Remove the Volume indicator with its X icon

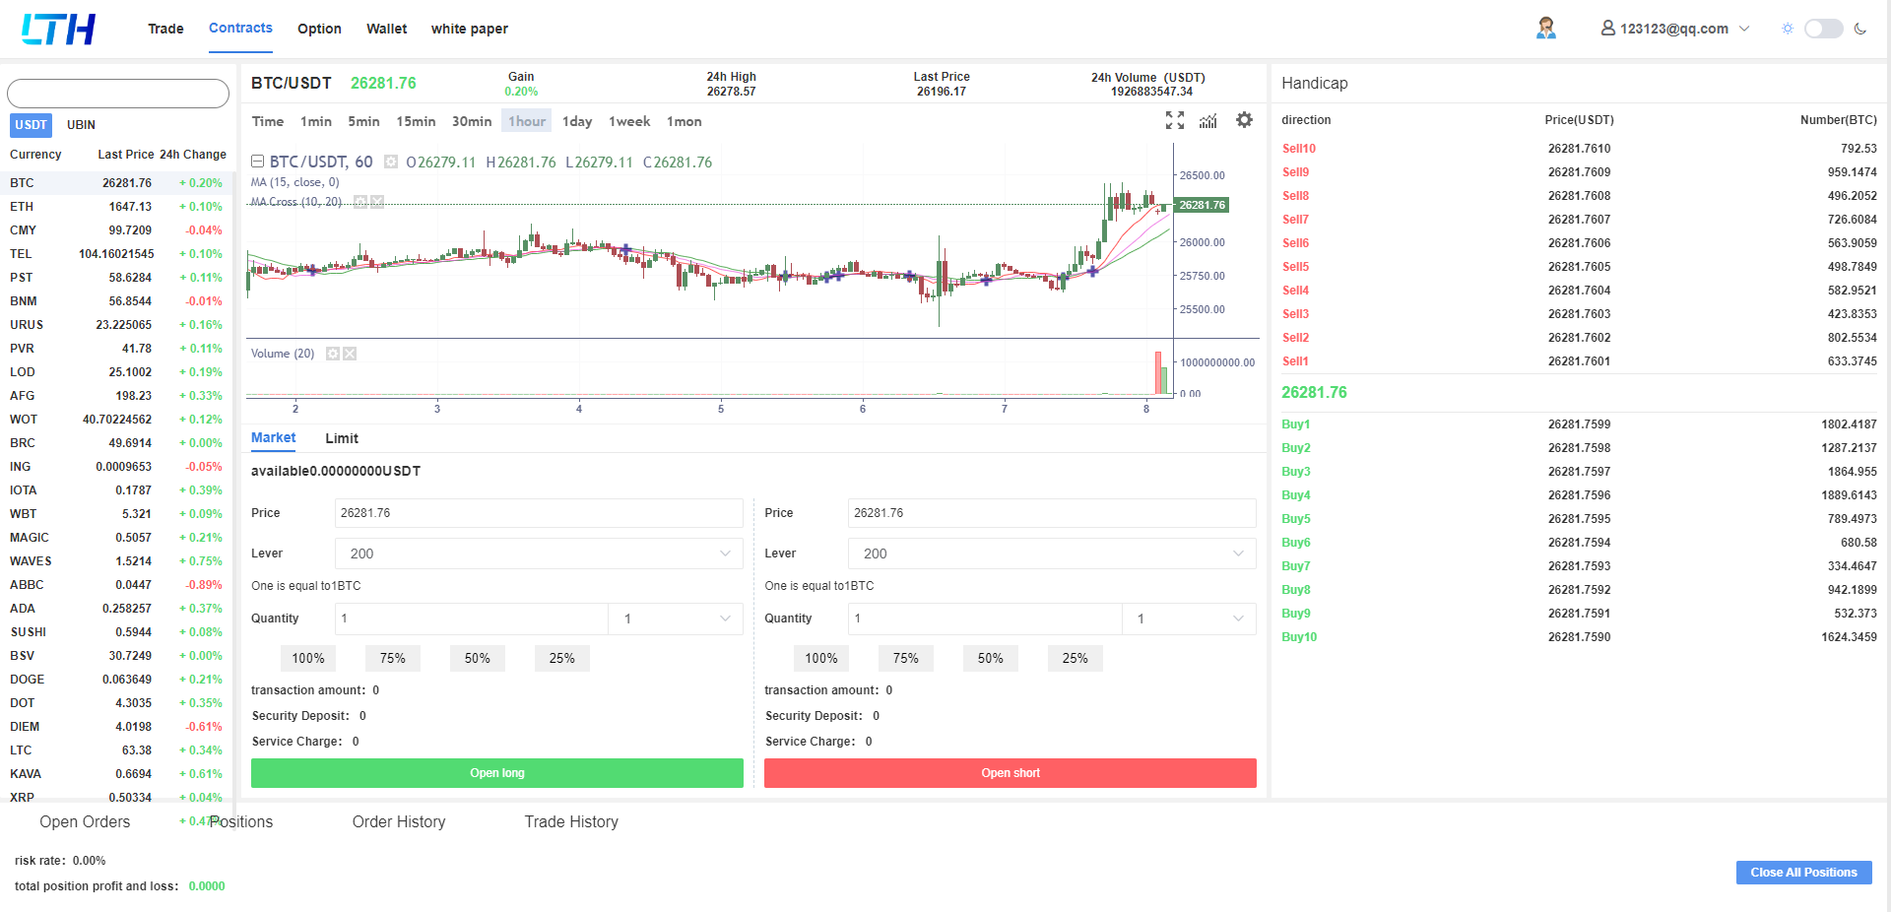point(350,354)
